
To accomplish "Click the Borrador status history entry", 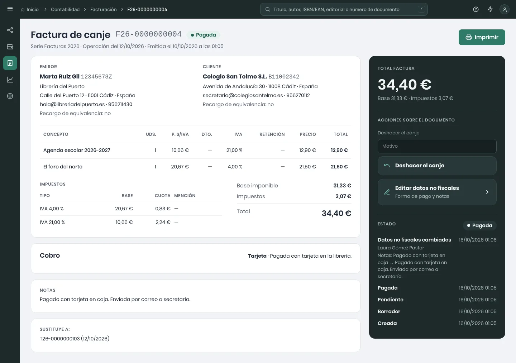I will 437,311.
